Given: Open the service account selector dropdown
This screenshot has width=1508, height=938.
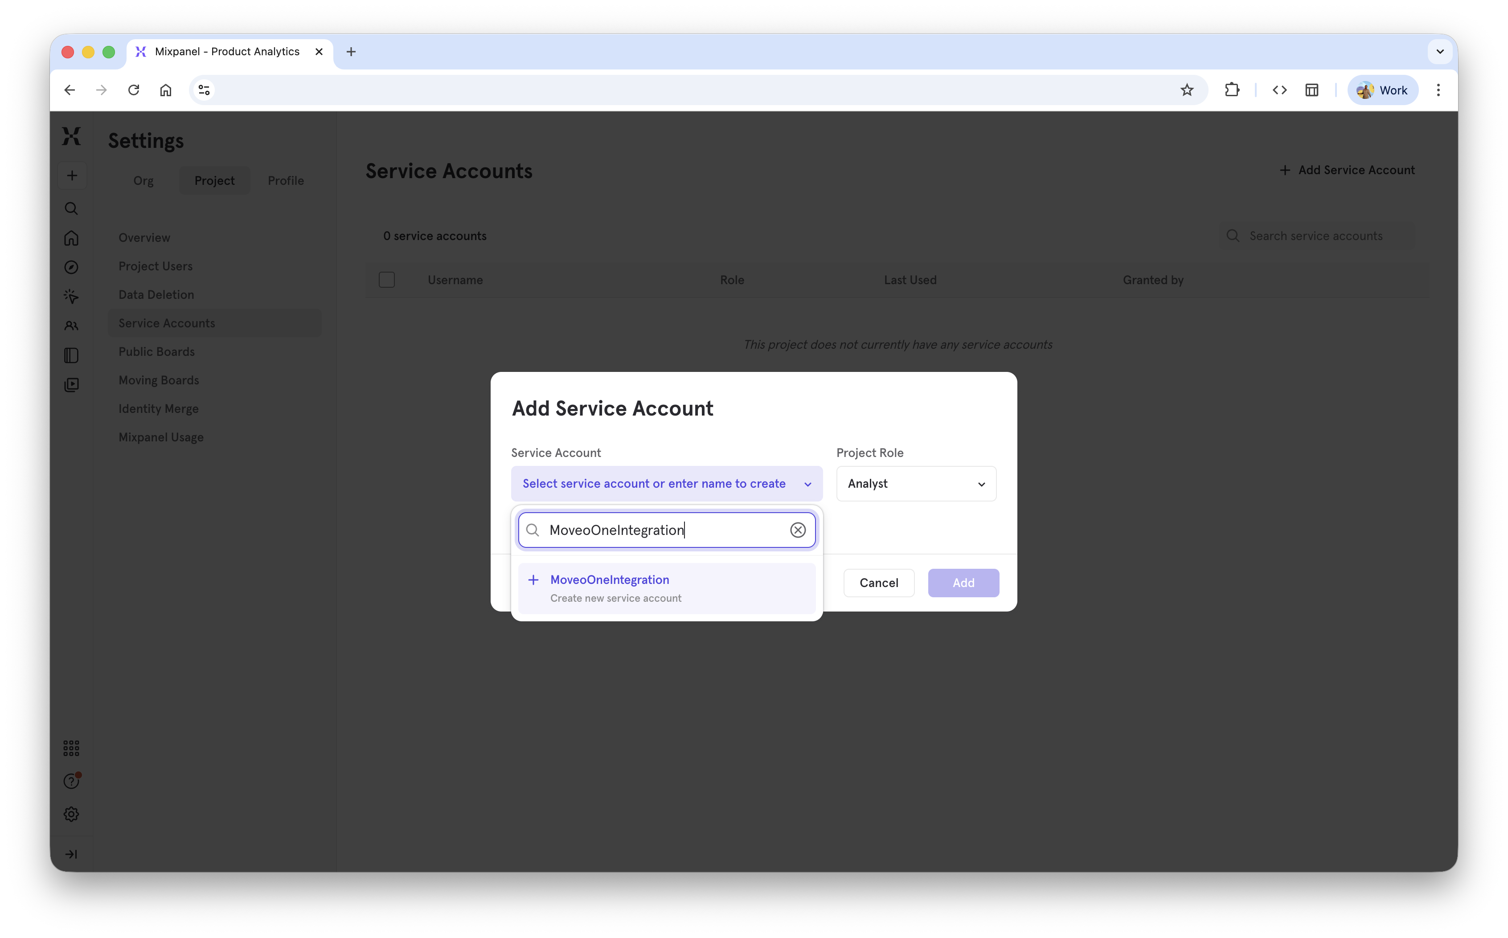Looking at the screenshot, I should click(666, 483).
